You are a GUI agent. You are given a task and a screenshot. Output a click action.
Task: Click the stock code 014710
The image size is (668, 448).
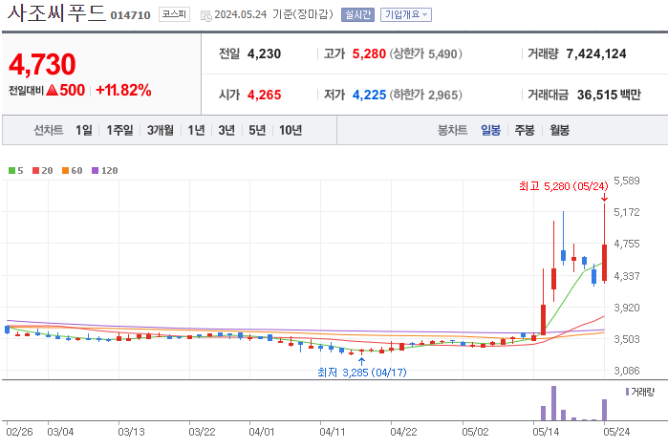tap(130, 15)
